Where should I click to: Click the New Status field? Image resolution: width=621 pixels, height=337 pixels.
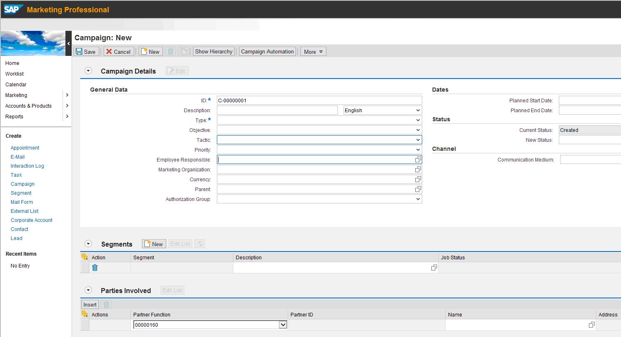click(590, 140)
